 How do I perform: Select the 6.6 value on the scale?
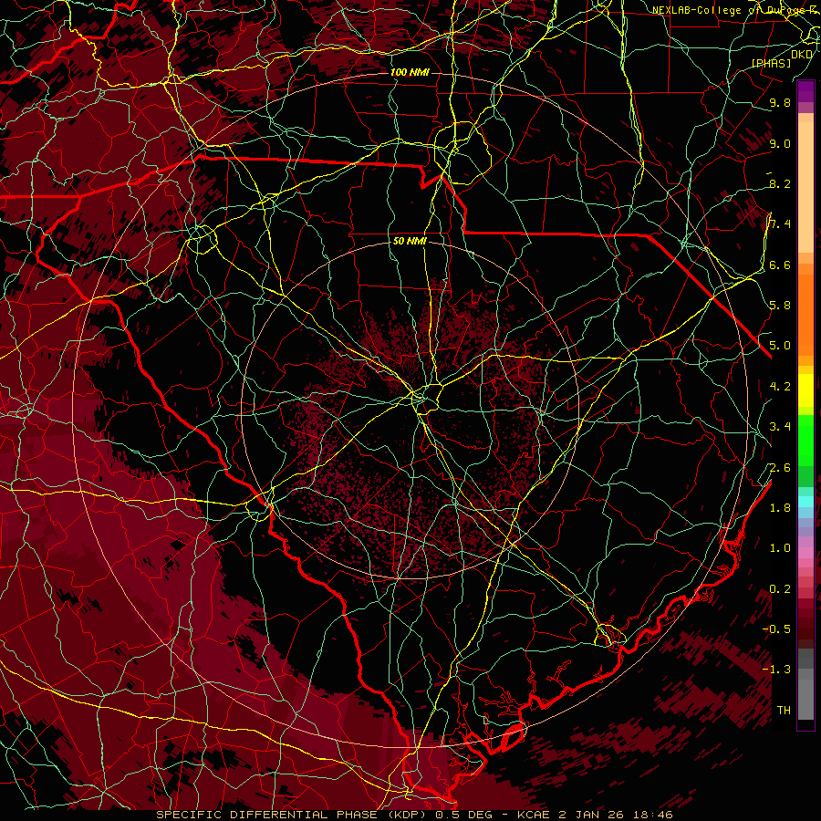(x=780, y=265)
